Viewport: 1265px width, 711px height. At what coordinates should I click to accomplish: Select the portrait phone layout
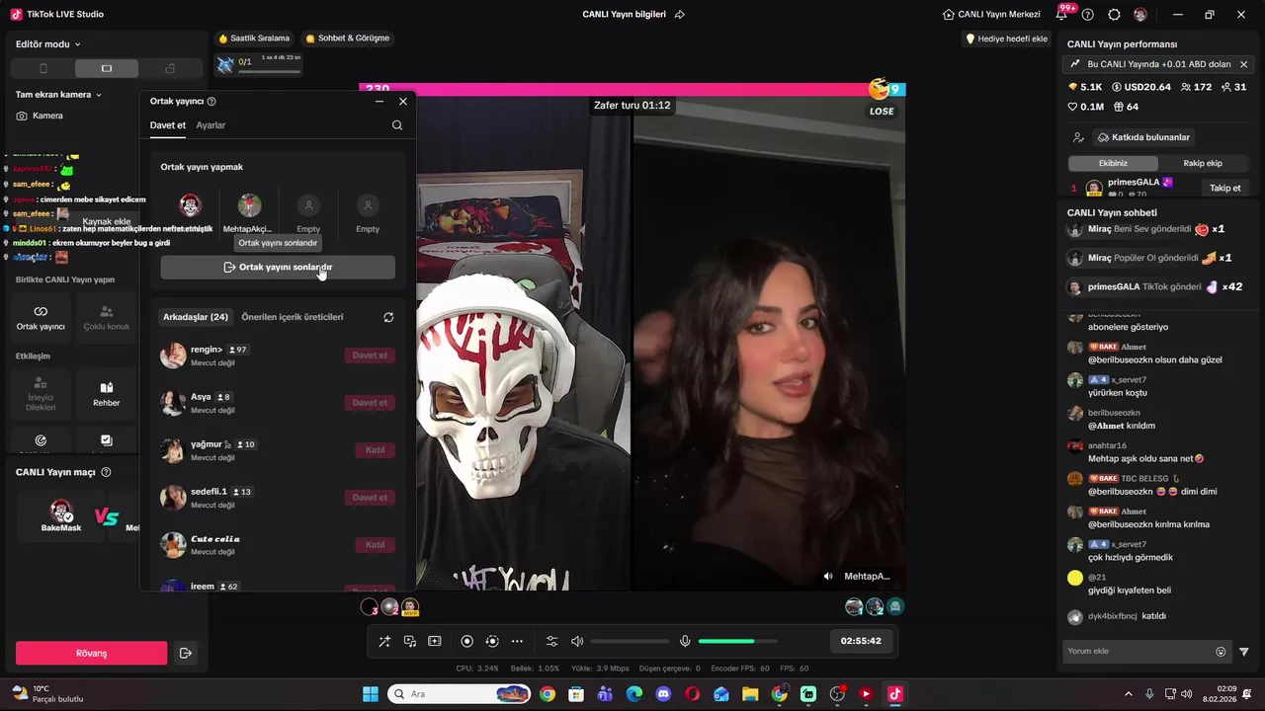tap(42, 69)
